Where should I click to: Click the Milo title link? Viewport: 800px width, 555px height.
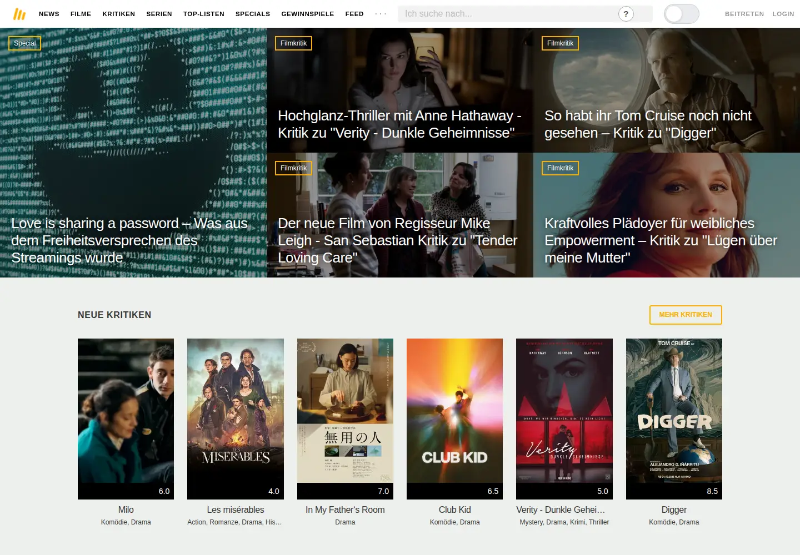[126, 509]
